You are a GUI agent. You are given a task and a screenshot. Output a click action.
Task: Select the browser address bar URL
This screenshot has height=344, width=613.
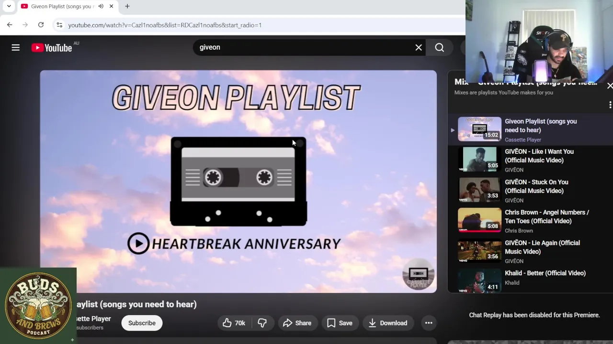165,25
